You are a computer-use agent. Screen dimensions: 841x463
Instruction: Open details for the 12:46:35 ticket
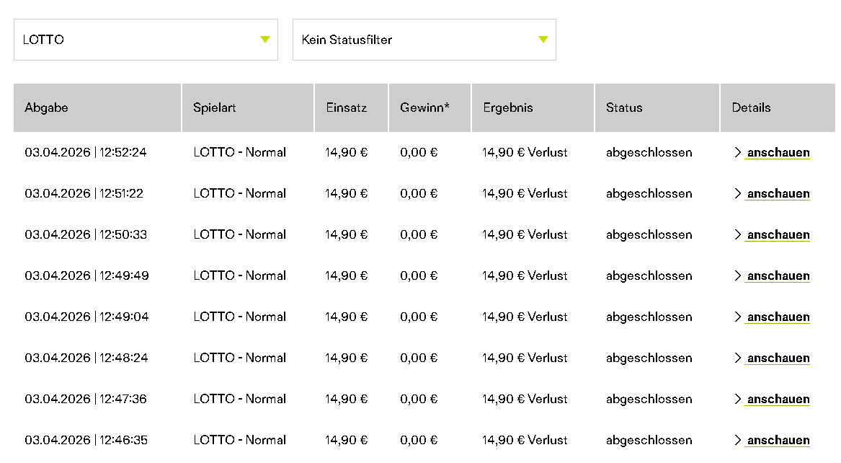(x=778, y=441)
